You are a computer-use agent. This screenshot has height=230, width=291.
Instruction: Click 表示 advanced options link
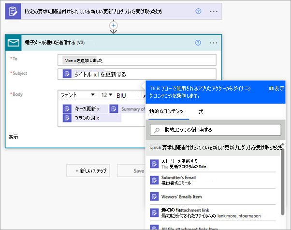[x=14, y=137]
